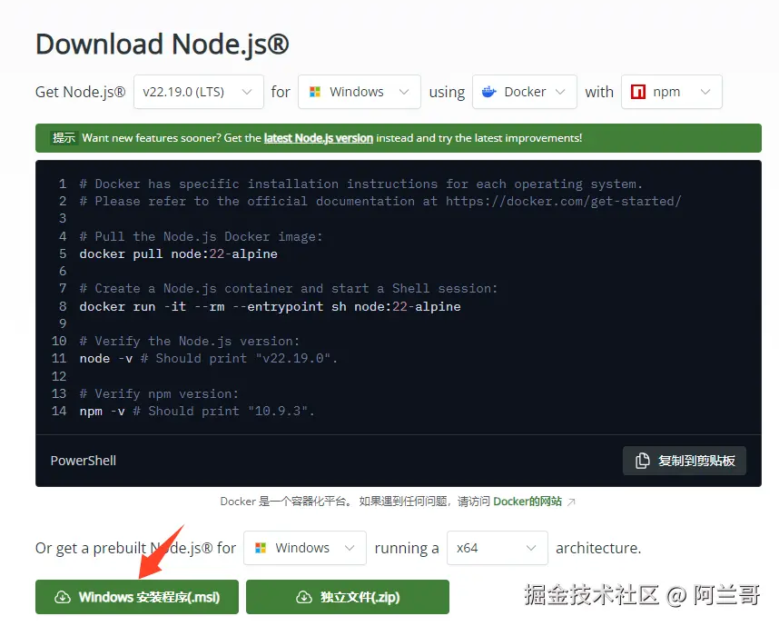Click Windows logo in top platform selector
Viewport: 779px width, 626px height.
point(314,92)
